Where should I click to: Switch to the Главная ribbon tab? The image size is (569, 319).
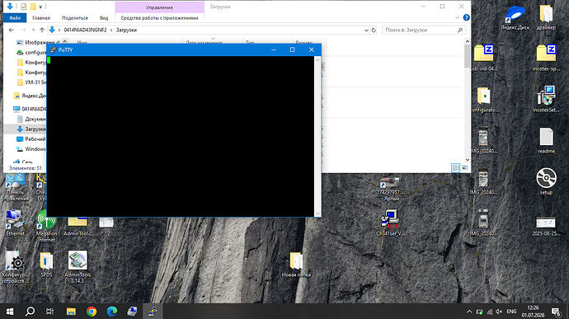(x=41, y=18)
